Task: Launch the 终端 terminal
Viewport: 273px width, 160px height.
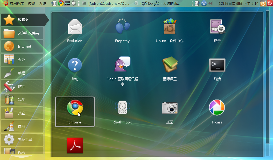Action: 217,69
